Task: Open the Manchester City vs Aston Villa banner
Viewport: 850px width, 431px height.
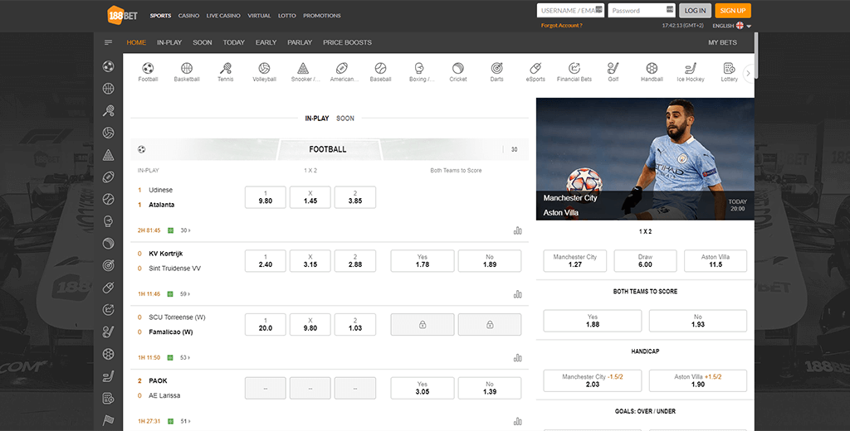Action: pos(645,158)
